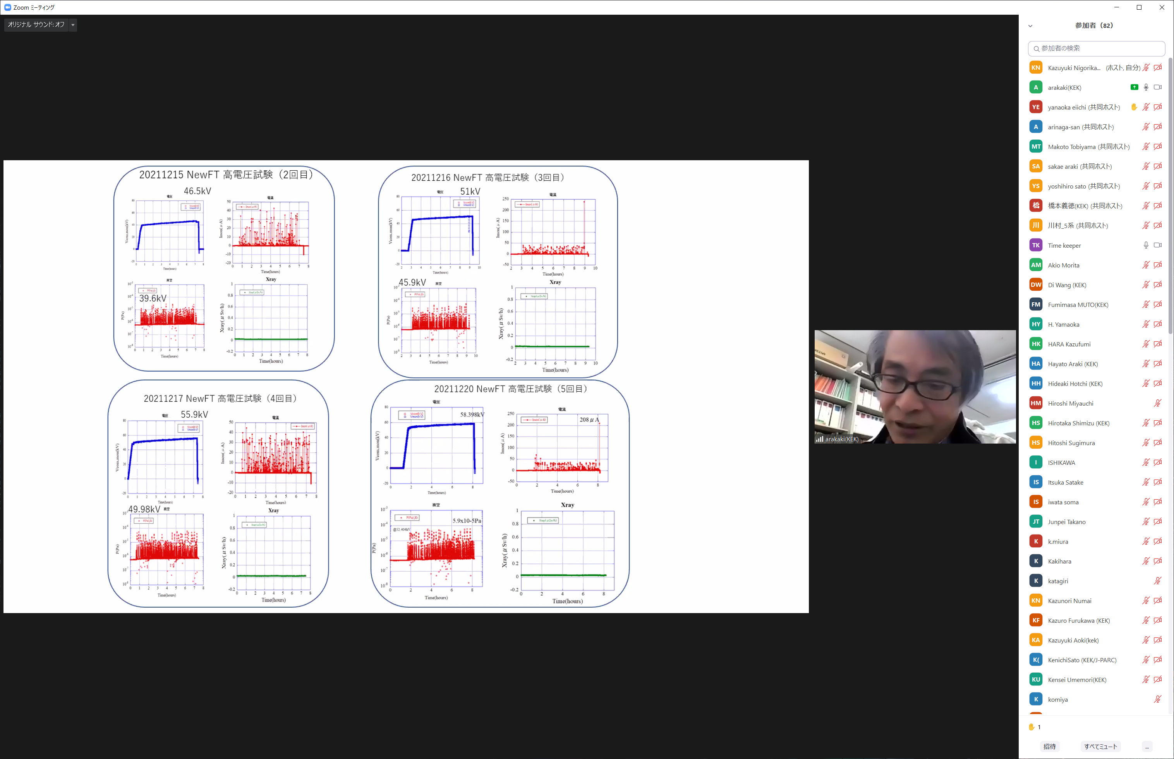Click the Zoom meeting title bar icon
This screenshot has width=1174, height=759.
pyautogui.click(x=7, y=7)
